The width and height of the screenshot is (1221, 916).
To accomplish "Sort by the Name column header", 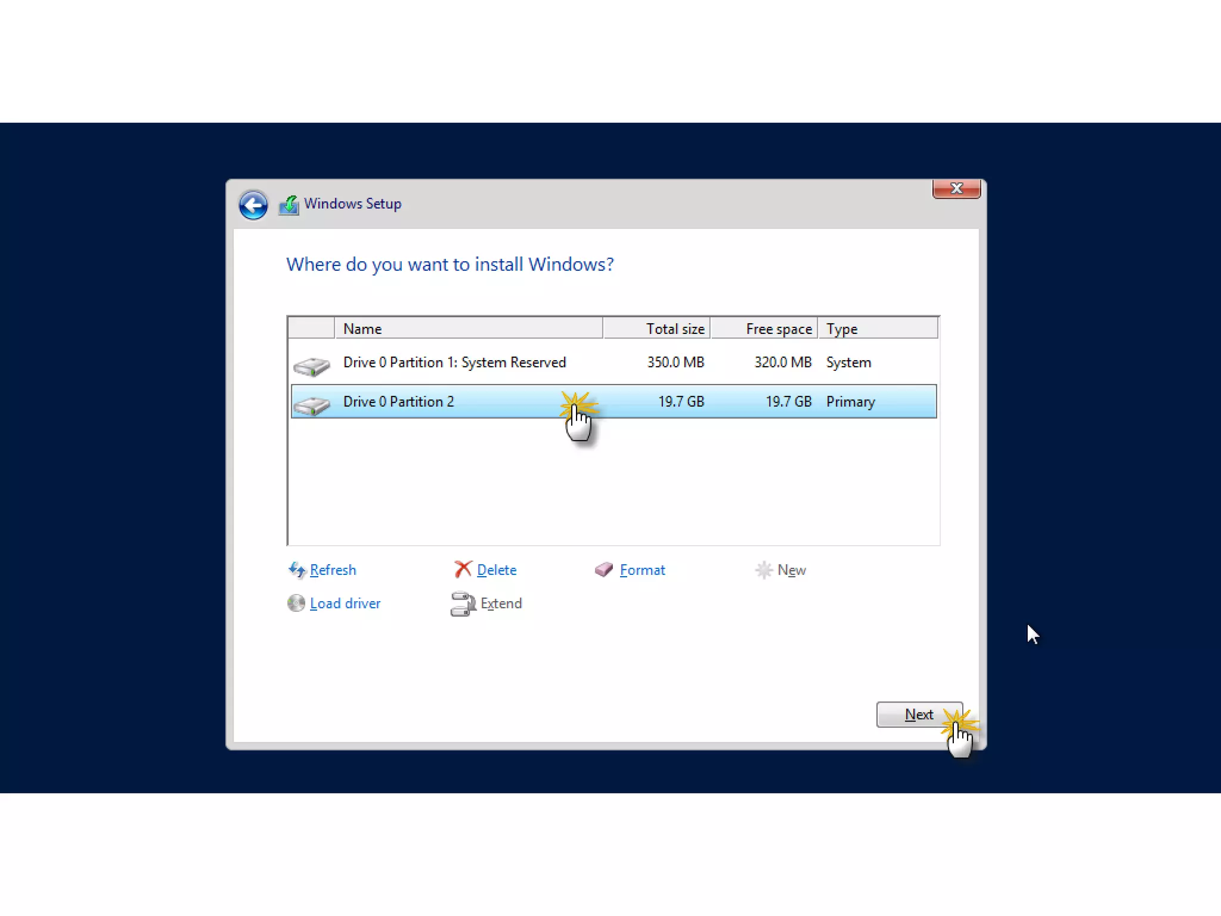I will coord(469,329).
